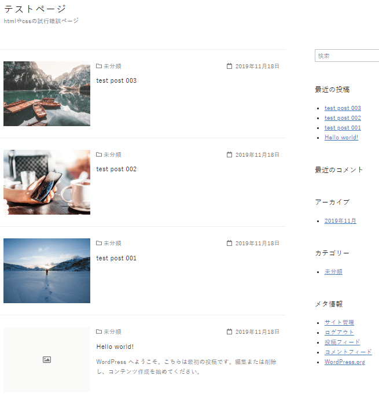Open the 投稿フィード link
This screenshot has height=394, width=379.
[342, 342]
